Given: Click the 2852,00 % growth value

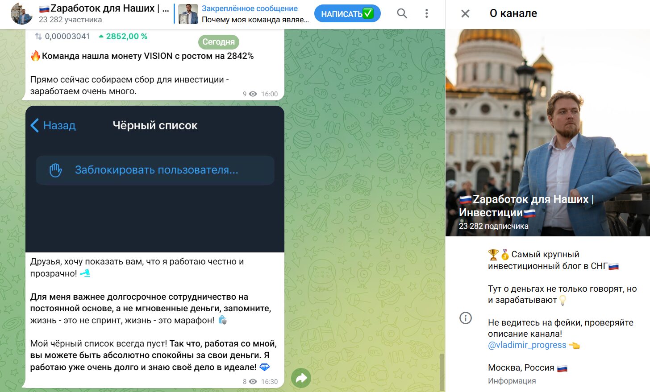Looking at the screenshot, I should pyautogui.click(x=127, y=36).
